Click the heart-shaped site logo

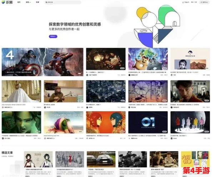tap(3, 2)
